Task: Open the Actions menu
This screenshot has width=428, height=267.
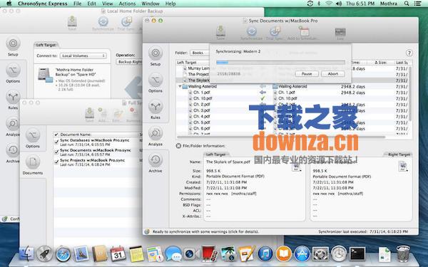Action: pyautogui.click(x=127, y=4)
